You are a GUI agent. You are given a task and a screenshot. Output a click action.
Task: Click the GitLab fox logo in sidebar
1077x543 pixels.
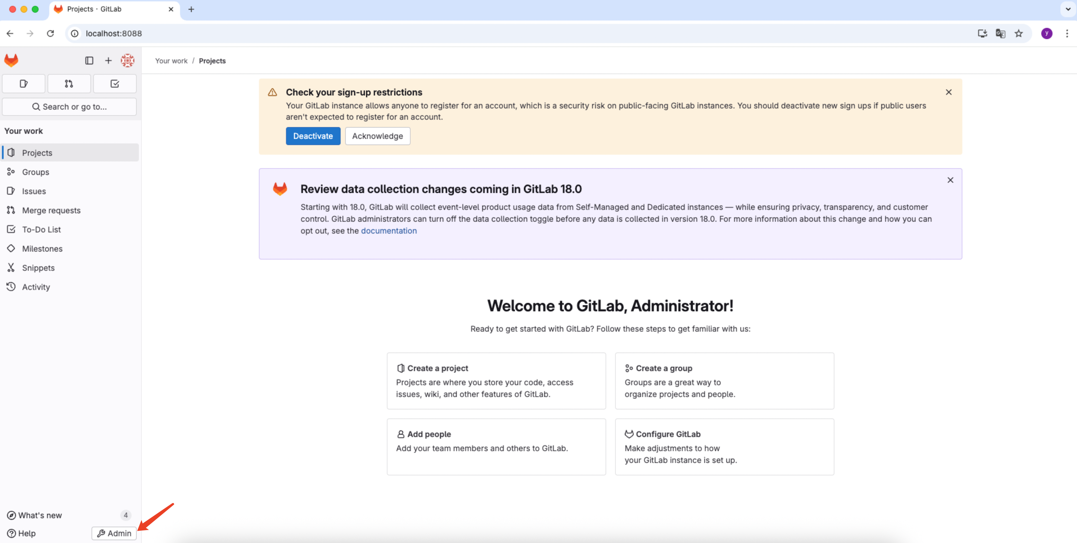(x=11, y=61)
